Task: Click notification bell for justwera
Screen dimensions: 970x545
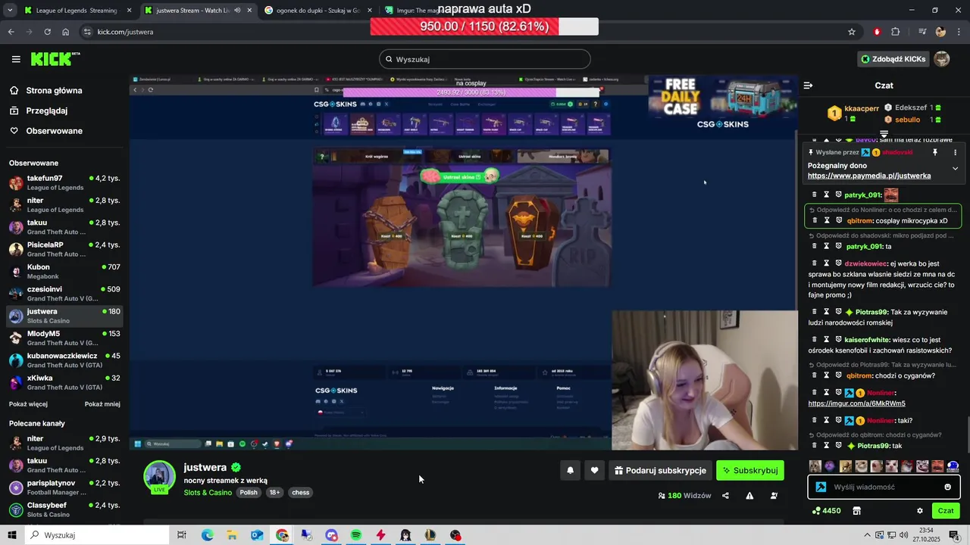Action: 570,470
